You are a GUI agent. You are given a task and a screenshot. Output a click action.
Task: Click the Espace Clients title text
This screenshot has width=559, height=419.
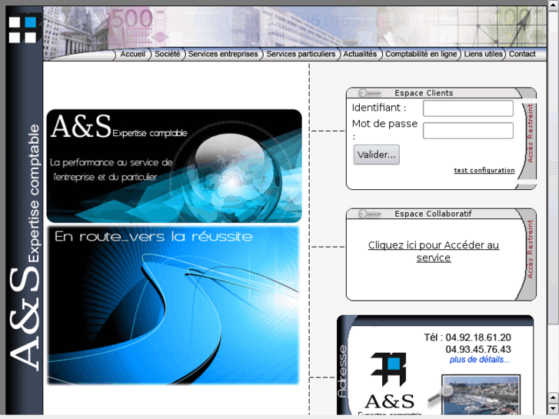tap(424, 93)
